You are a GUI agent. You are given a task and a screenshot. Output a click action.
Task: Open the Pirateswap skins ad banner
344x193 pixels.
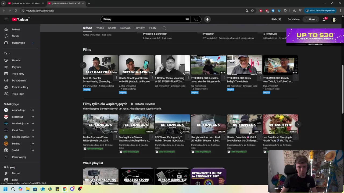coord(315,37)
